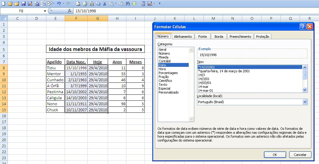
Task: Click the Select All corner of the sheet
Action: [x=4, y=19]
